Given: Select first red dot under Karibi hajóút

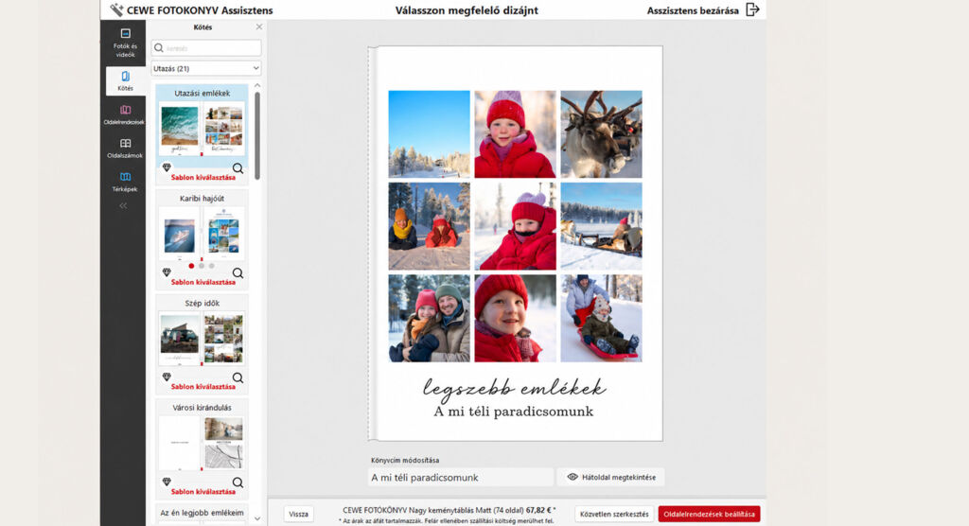Looking at the screenshot, I should [x=191, y=266].
